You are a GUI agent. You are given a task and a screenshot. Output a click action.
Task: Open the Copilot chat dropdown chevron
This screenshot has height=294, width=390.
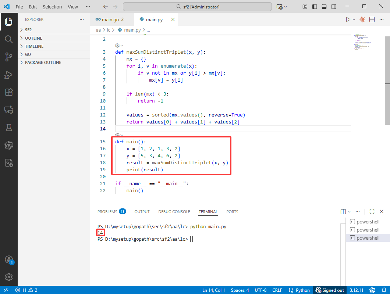pyautogui.click(x=286, y=7)
